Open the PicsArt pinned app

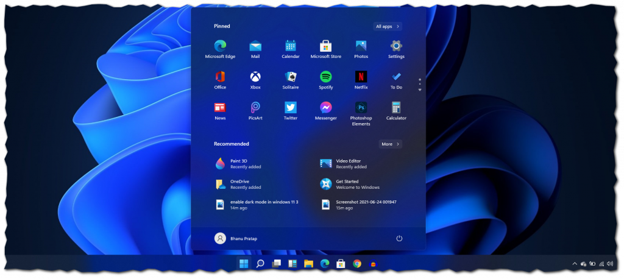(255, 111)
